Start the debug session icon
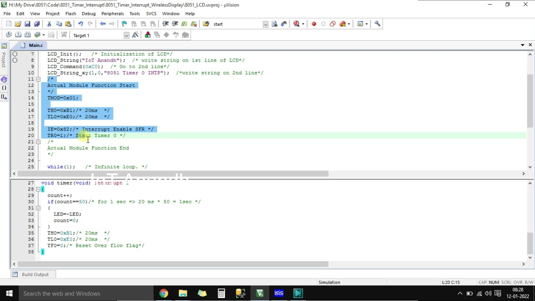 (296, 24)
